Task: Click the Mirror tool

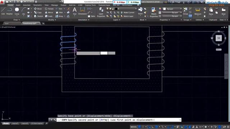Action: tap(49, 13)
